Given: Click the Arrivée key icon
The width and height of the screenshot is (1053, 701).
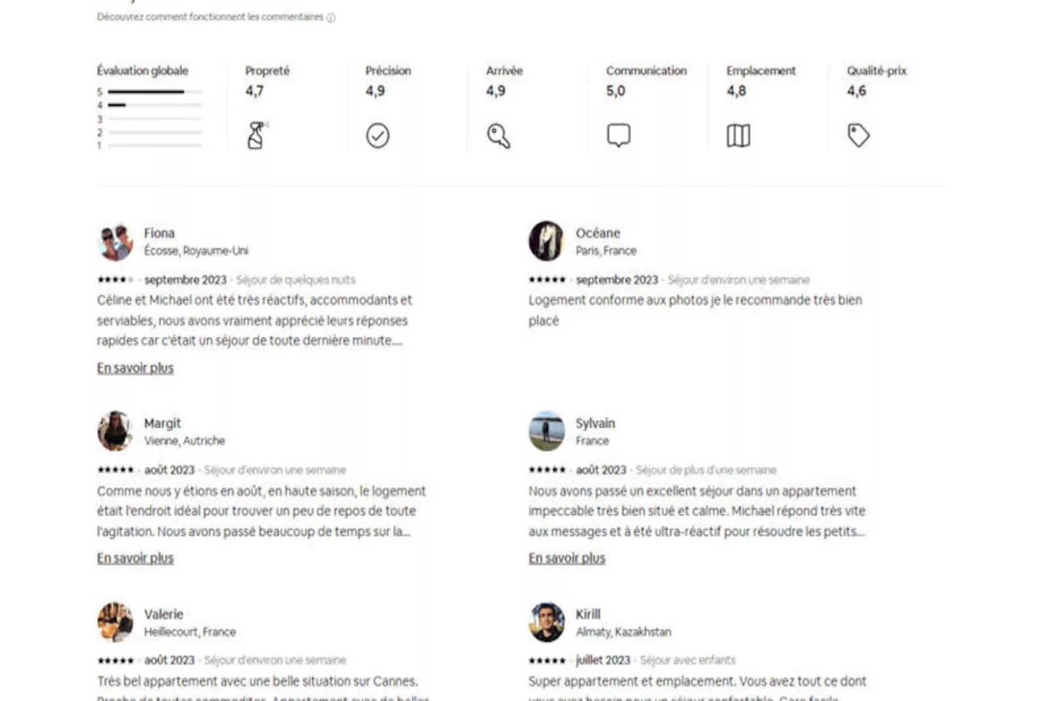Looking at the screenshot, I should coord(498,136).
